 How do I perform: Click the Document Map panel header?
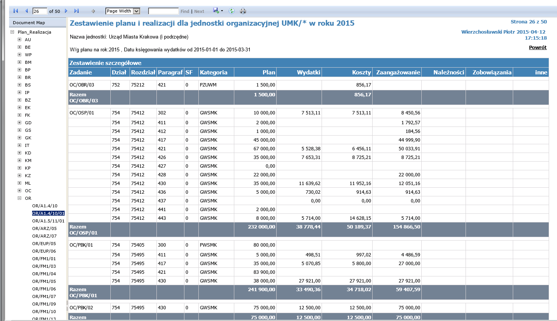coord(38,23)
